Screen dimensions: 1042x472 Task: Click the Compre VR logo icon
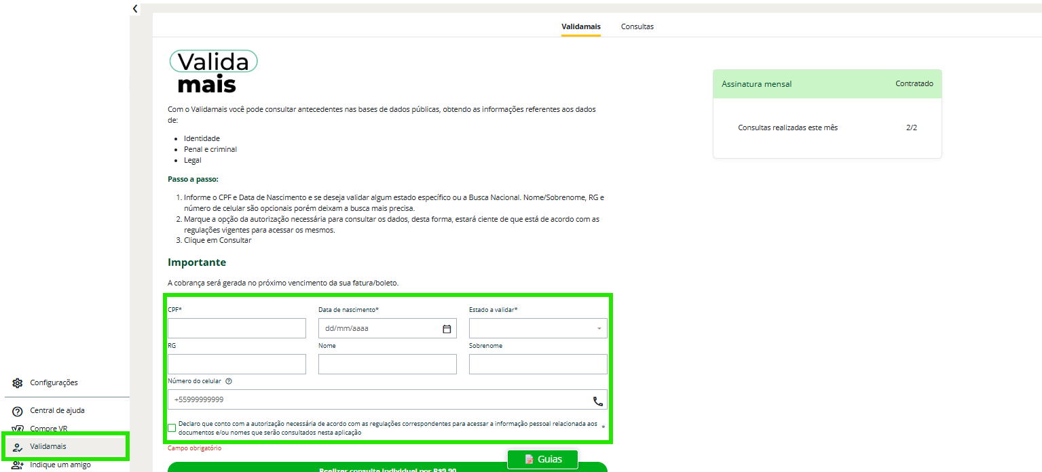point(18,429)
